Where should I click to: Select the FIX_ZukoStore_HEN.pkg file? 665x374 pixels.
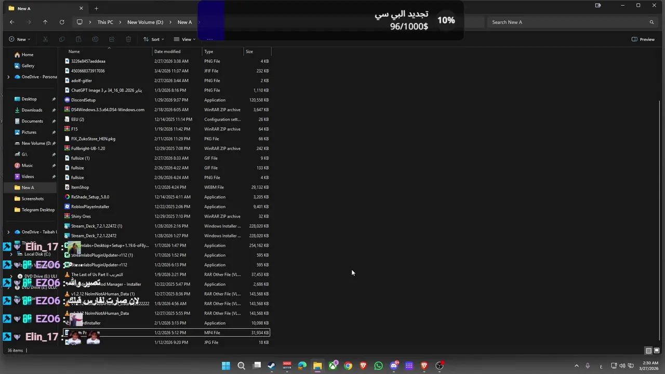pyautogui.click(x=166, y=139)
